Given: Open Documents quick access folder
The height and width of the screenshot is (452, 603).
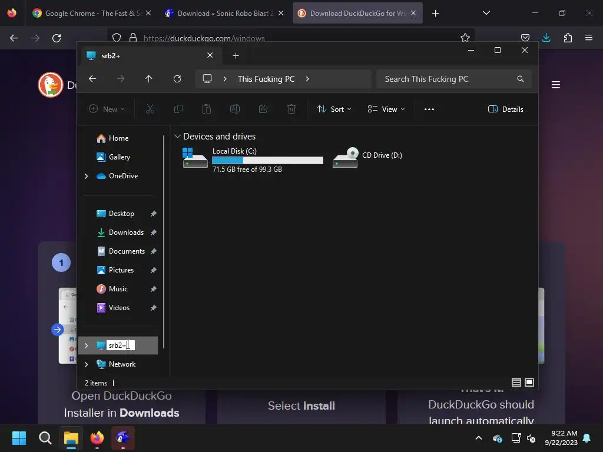Looking at the screenshot, I should (127, 251).
